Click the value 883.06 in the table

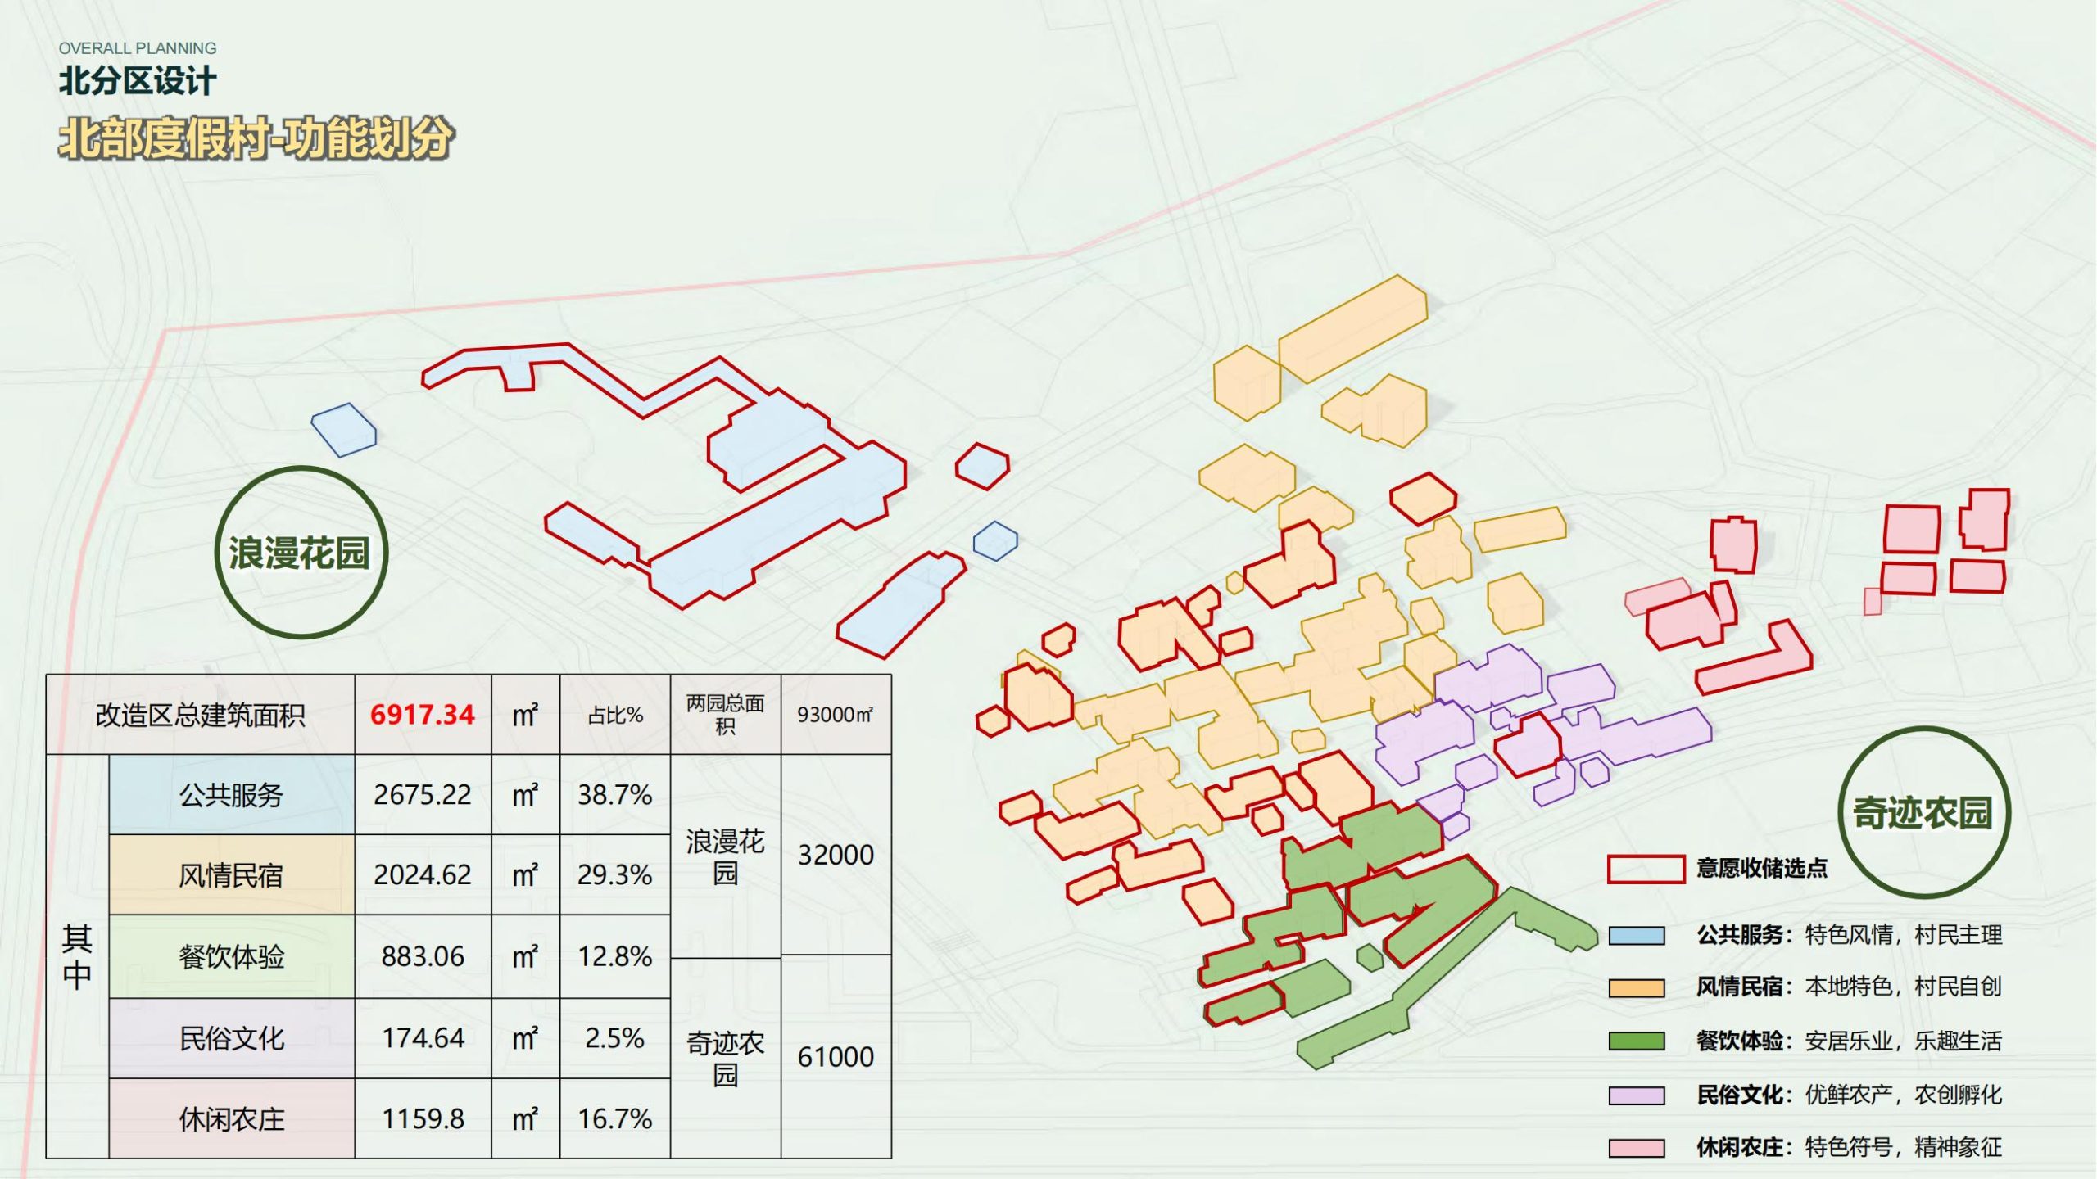click(423, 955)
